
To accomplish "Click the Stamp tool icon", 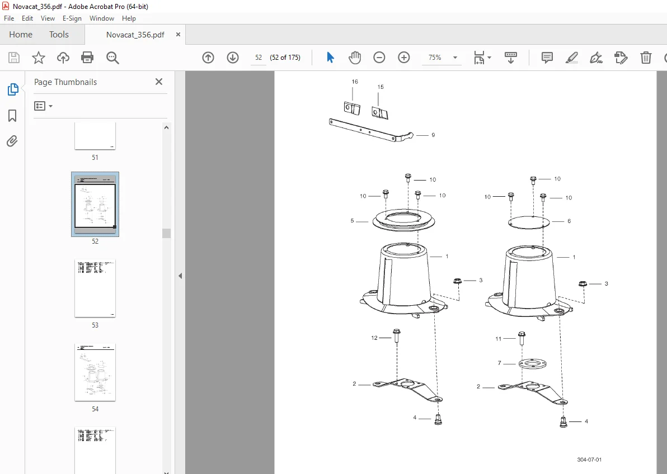I will tap(621, 58).
